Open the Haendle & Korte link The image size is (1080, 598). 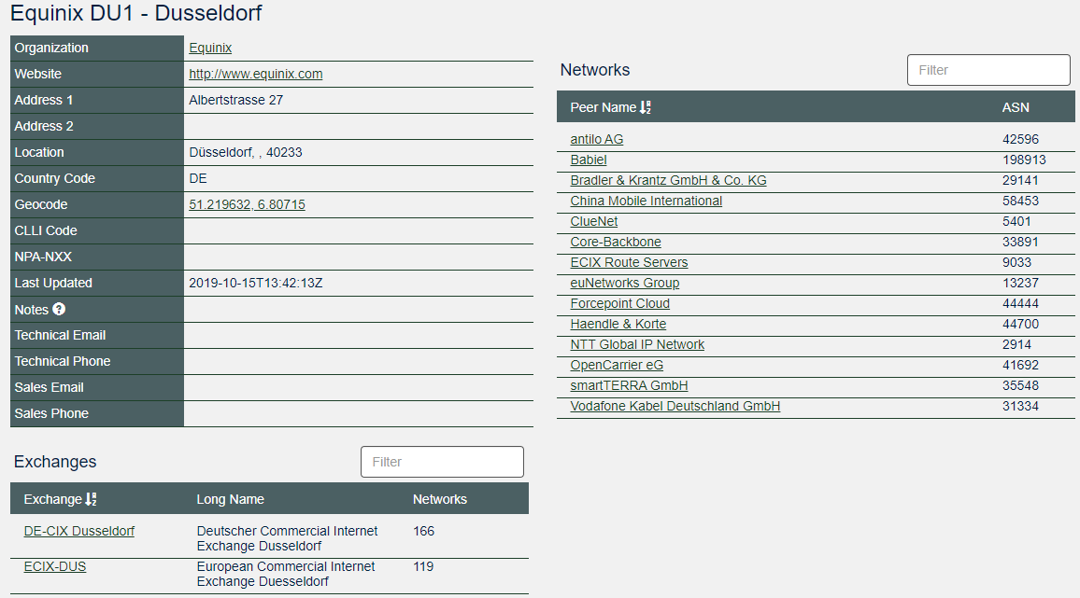click(618, 324)
